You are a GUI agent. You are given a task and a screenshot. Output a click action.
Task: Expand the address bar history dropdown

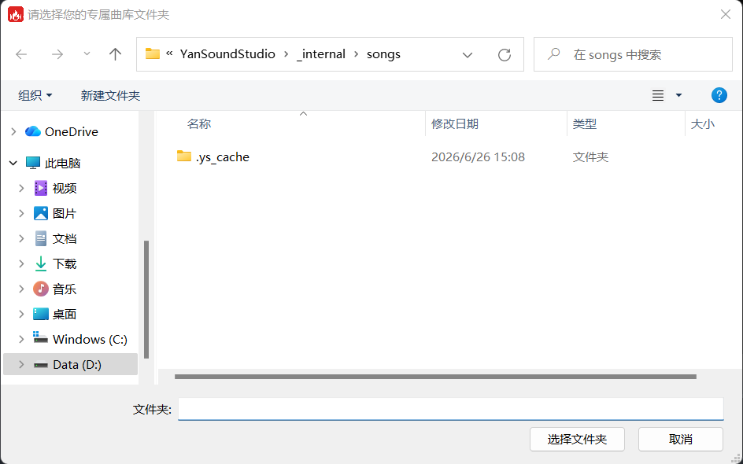tap(468, 55)
